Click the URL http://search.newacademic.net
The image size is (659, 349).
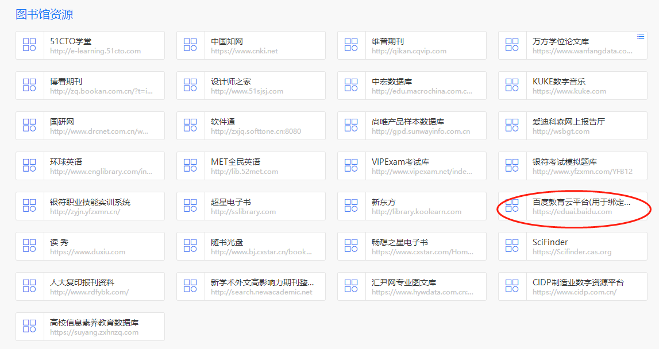point(262,292)
